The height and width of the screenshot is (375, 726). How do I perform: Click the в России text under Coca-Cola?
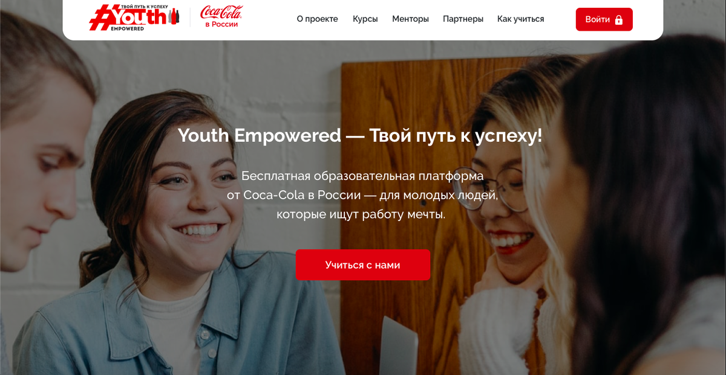221,24
